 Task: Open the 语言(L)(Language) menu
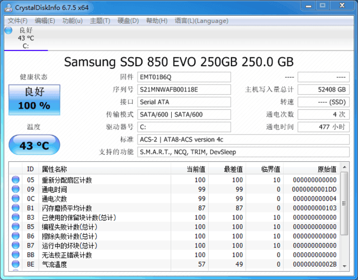pyautogui.click(x=201, y=21)
